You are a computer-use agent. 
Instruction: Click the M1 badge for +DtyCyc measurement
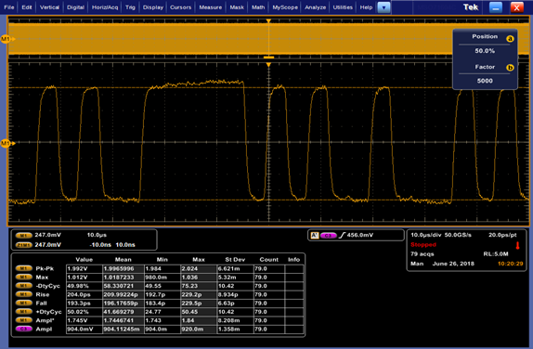pos(24,312)
